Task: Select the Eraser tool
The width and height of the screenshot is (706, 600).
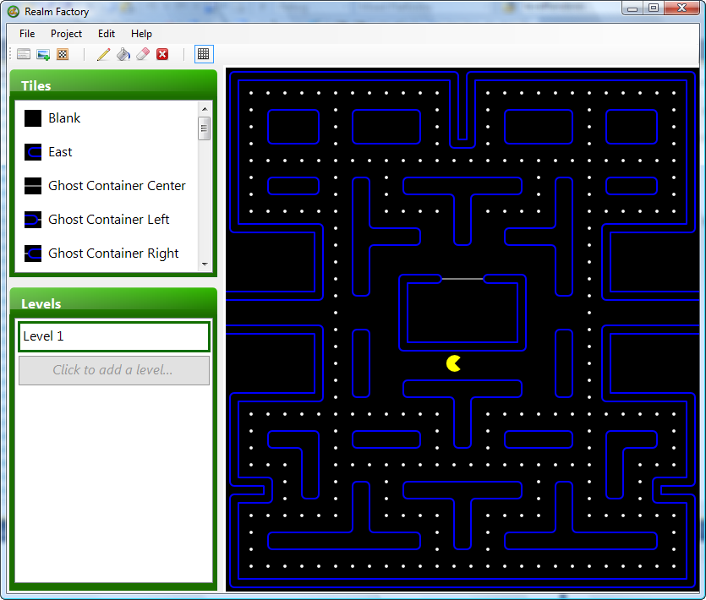Action: (x=143, y=54)
